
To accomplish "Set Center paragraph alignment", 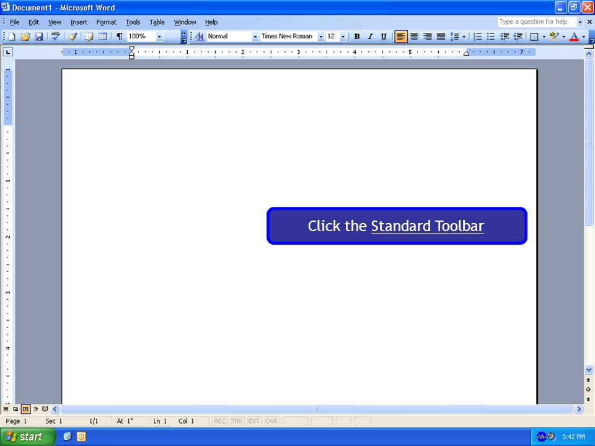I will (x=414, y=37).
